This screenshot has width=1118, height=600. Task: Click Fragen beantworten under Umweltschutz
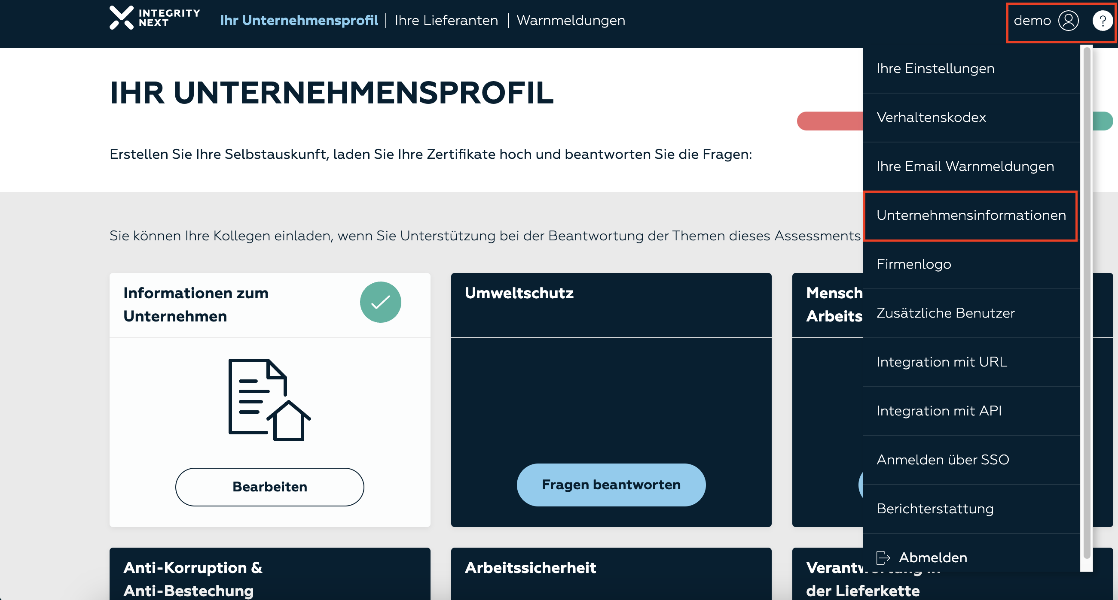(611, 485)
